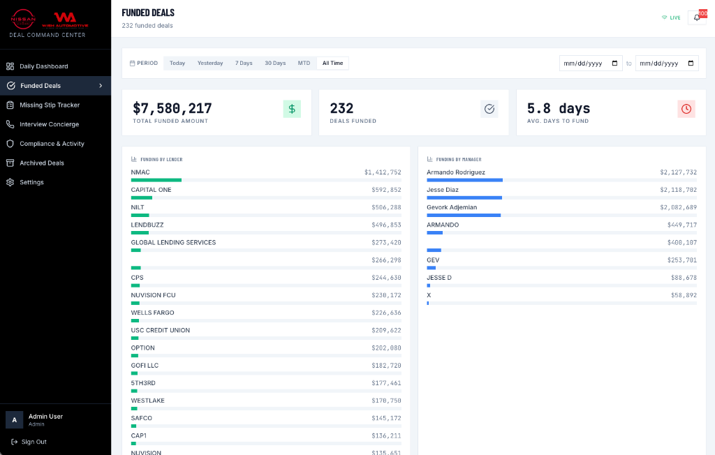
Task: Click the Sign Out arrow icon
Action: (x=14, y=442)
